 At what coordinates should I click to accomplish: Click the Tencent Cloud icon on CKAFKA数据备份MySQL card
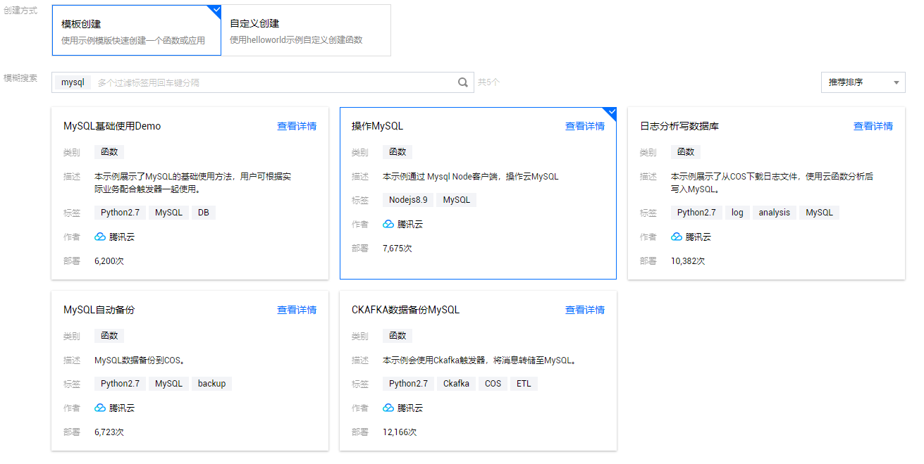[x=388, y=408]
